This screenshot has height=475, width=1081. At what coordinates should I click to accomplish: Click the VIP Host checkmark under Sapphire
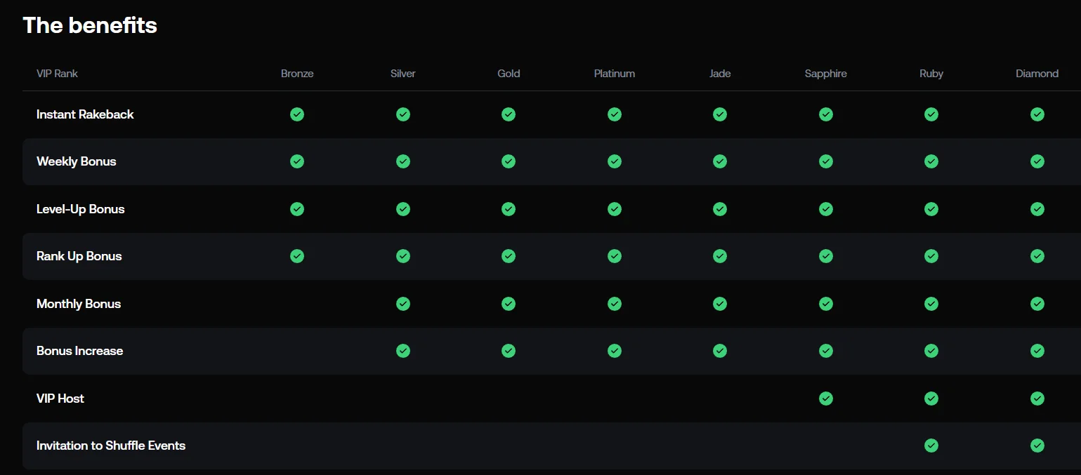point(826,399)
